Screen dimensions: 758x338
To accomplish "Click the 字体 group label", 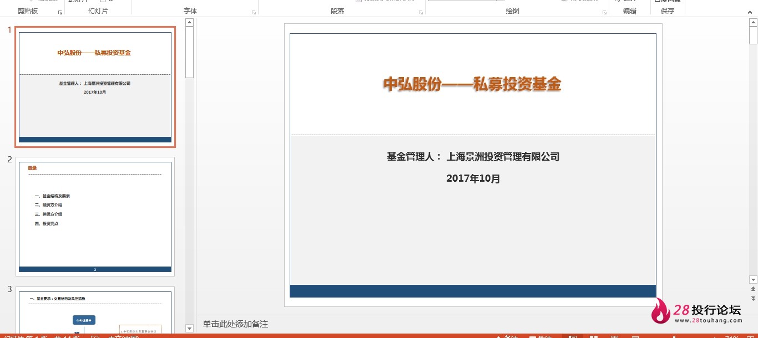I will pyautogui.click(x=190, y=11).
